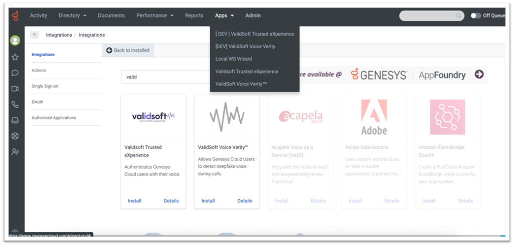Open Single Sign-on in left panel
The image size is (514, 246).
click(45, 86)
